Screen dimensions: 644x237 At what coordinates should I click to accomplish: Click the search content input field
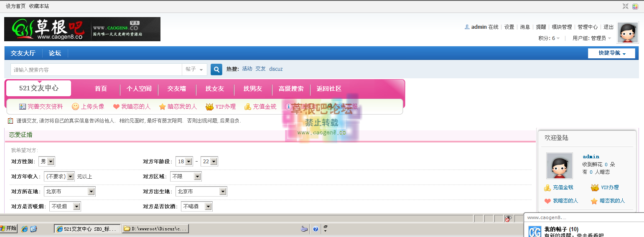point(96,70)
